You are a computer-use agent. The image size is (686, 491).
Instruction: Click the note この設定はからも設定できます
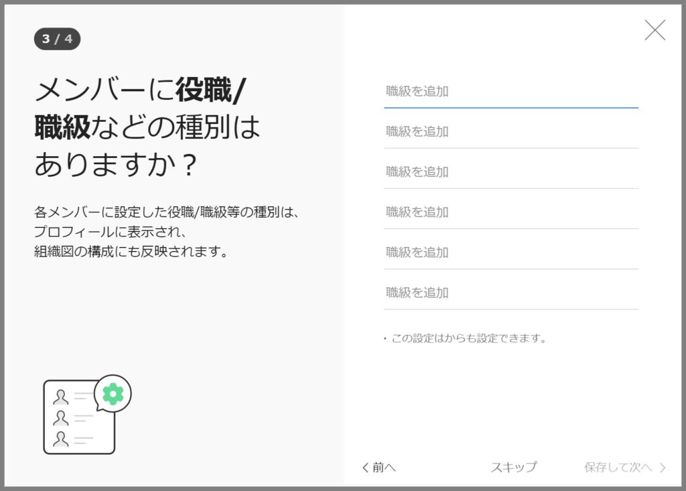[469, 338]
